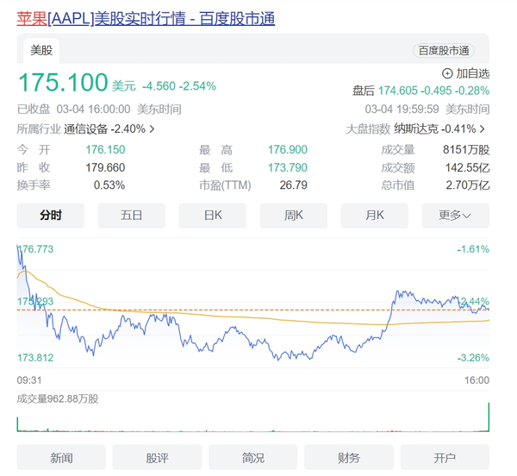Switch to the 月K chart tab
Image resolution: width=517 pixels, height=476 pixels.
pos(375,216)
